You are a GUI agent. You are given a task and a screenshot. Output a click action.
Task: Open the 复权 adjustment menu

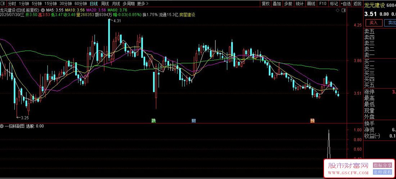tap(266, 4)
